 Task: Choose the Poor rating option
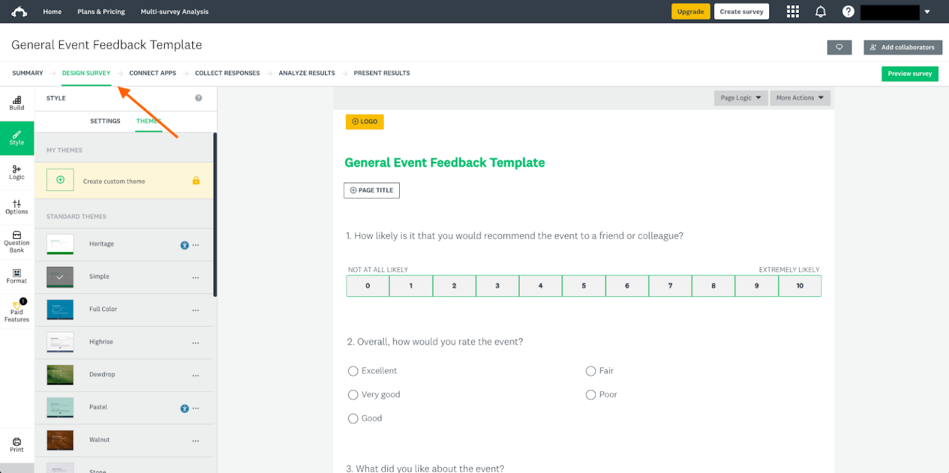coord(591,395)
